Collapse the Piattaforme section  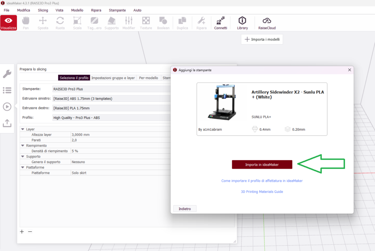(23, 167)
